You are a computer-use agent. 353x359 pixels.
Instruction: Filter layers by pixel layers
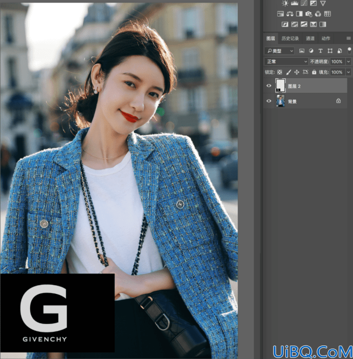(302, 51)
